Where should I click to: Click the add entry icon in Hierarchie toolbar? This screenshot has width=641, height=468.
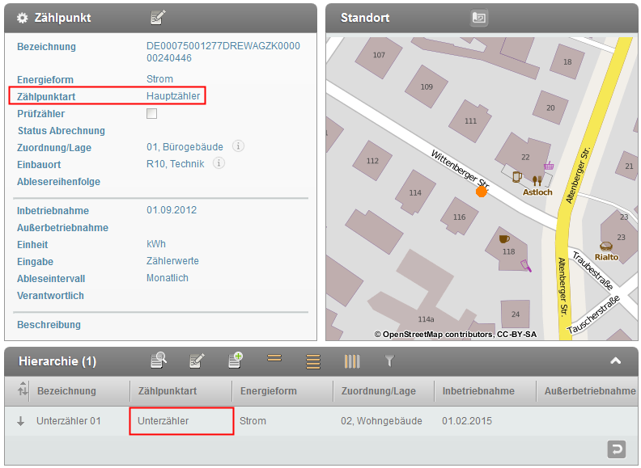236,360
